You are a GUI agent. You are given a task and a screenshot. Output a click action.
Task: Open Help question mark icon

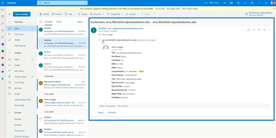tap(259, 3)
